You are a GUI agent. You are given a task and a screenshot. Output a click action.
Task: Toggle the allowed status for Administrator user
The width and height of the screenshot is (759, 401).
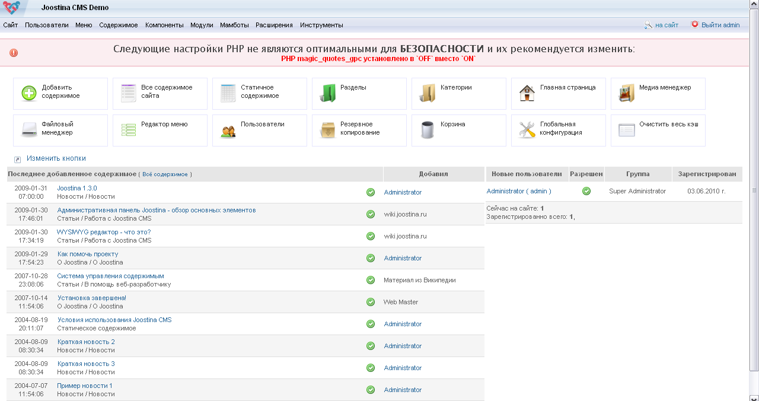pos(586,191)
